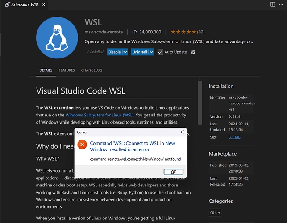Screen dimensions: 287x223
Task: Click the extension icon in the tab title
Action: (8, 4)
